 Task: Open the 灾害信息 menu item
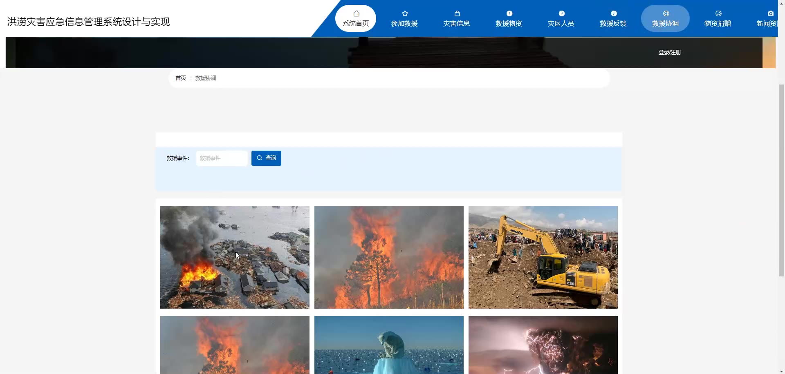coord(457,18)
